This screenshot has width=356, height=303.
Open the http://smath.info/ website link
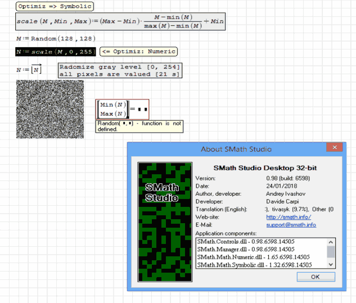[x=289, y=217]
